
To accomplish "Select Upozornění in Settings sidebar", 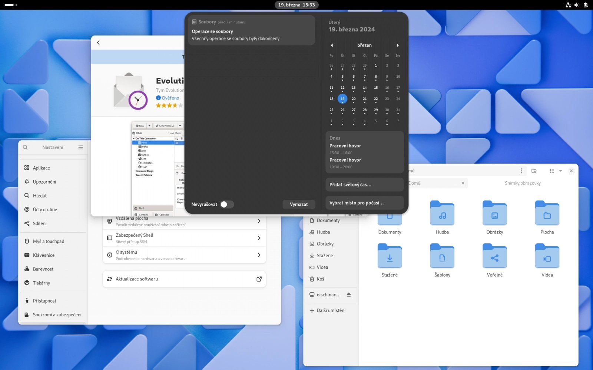I will coord(53,182).
